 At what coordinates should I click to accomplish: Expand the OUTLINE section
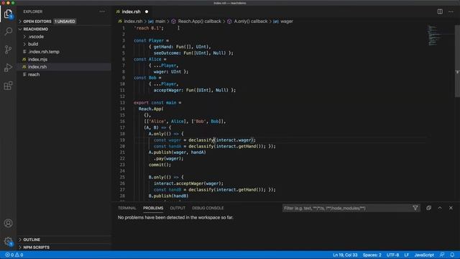(x=32, y=240)
